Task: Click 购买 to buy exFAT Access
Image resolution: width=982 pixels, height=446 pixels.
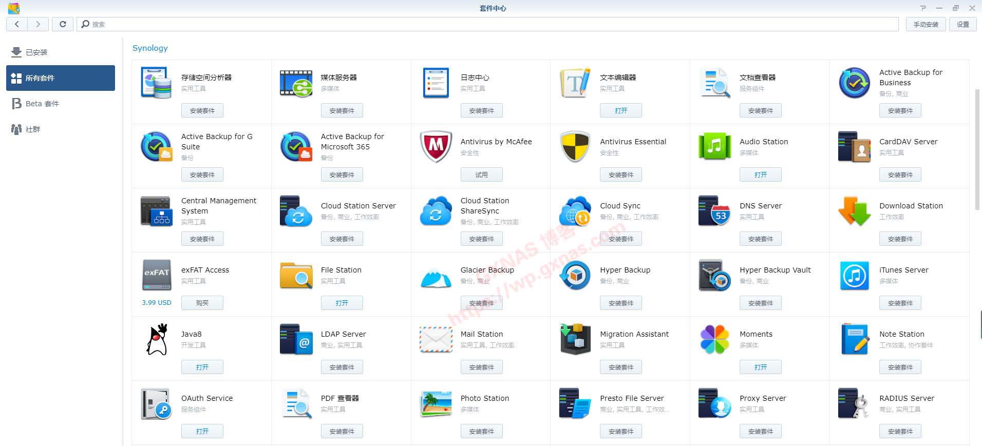Action: pos(202,303)
